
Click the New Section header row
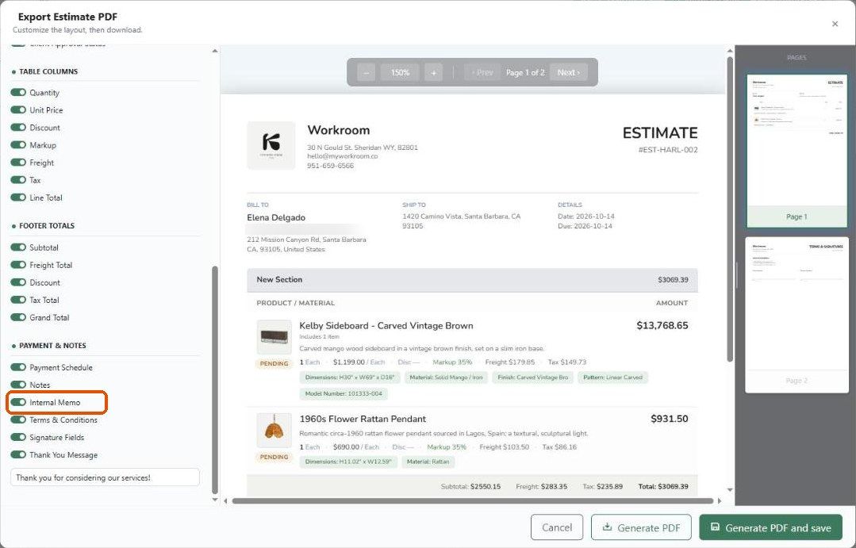click(x=472, y=279)
